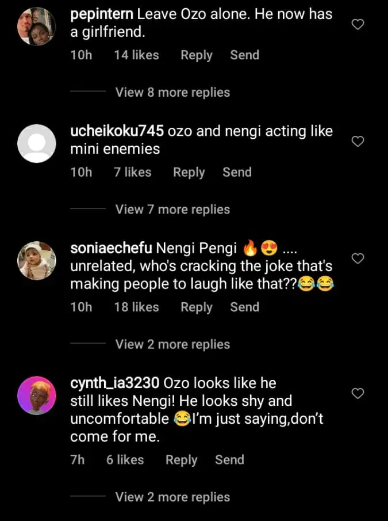388x521 pixels.
Task: Reply to pepintern's comment
Action: 197,55
